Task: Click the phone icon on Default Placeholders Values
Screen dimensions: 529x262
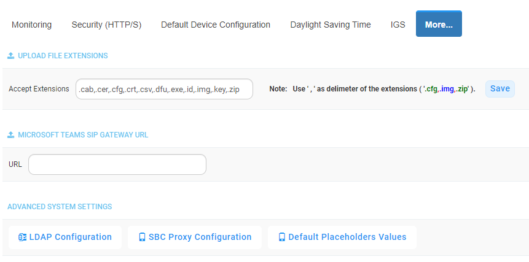Action: click(x=282, y=237)
